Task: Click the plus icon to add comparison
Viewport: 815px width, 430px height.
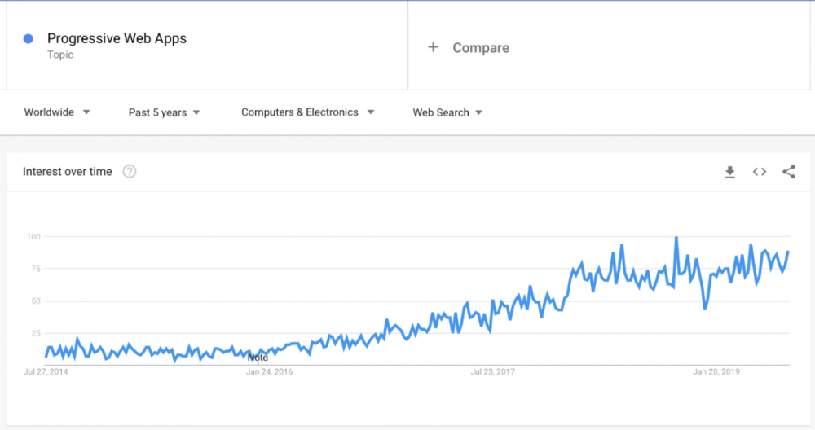Action: click(433, 47)
